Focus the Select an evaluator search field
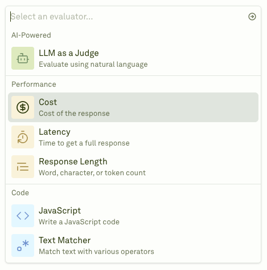267x270 pixels. (127, 17)
